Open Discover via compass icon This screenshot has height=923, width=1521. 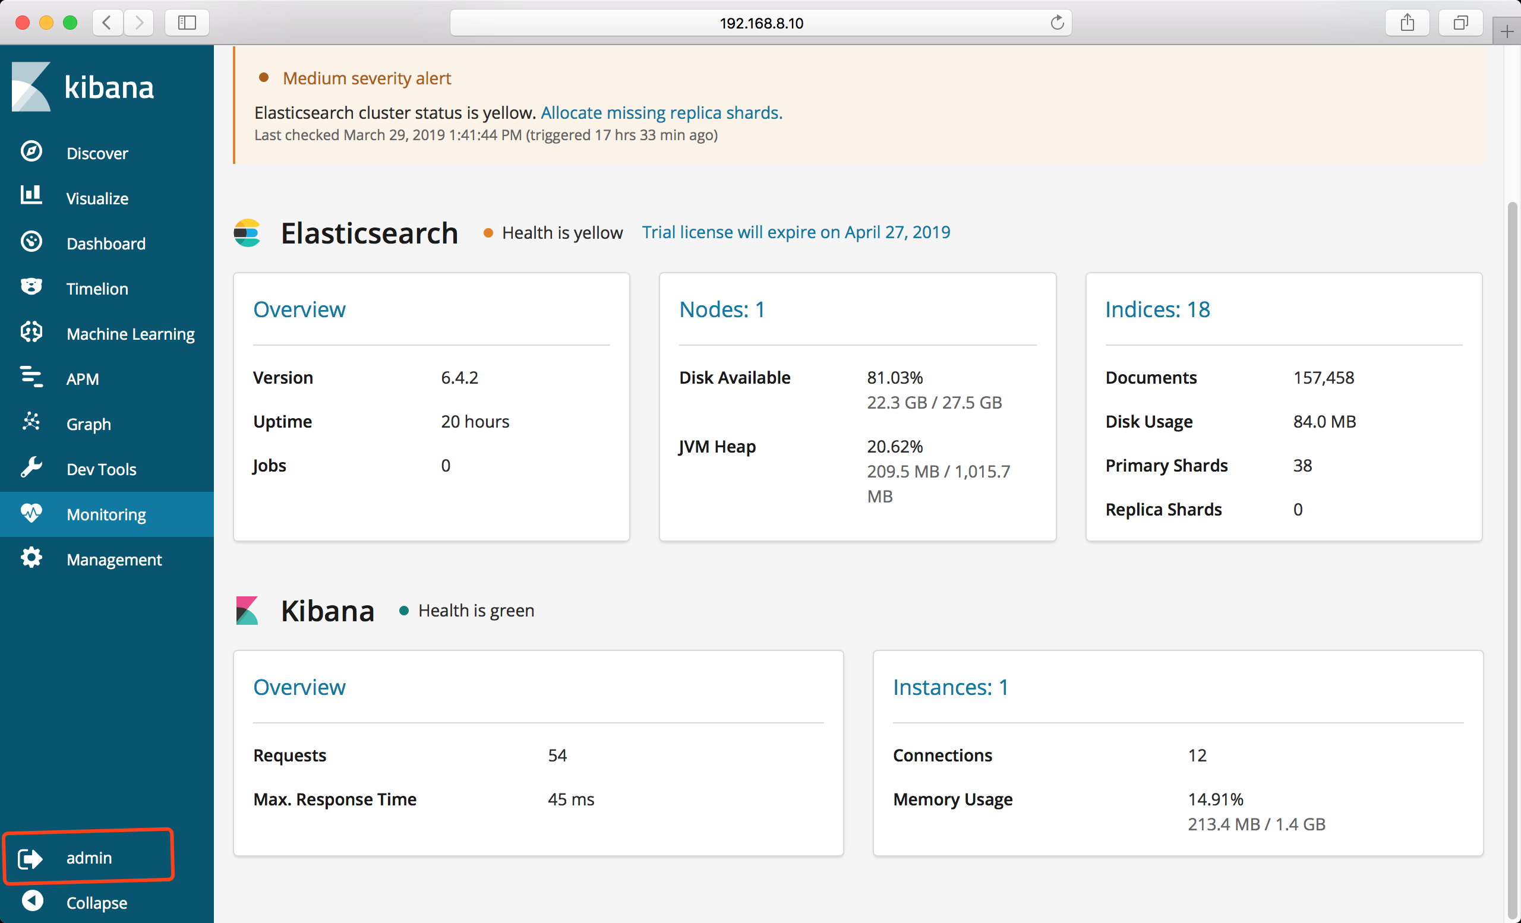(x=31, y=152)
